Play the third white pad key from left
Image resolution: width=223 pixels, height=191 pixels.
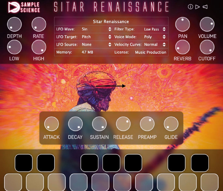point(57,182)
